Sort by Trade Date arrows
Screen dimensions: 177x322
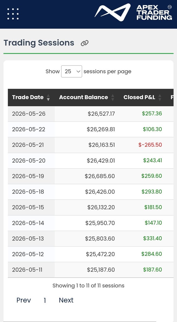(x=48, y=97)
